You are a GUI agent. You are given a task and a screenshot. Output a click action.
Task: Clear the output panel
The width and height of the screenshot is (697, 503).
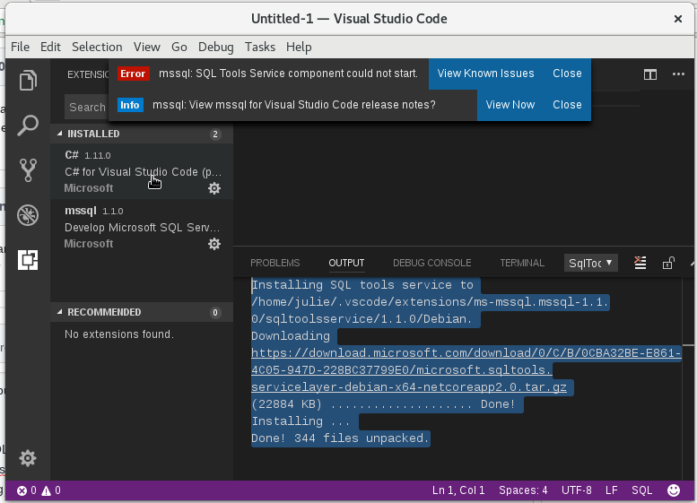pos(640,263)
